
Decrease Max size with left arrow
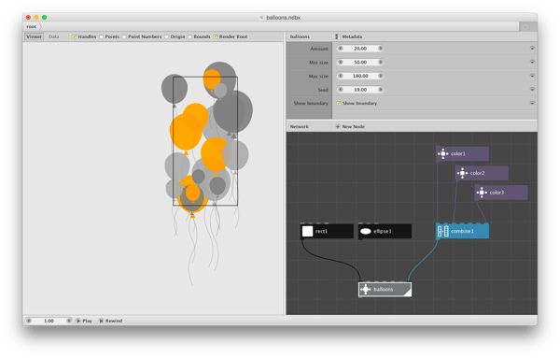point(341,76)
